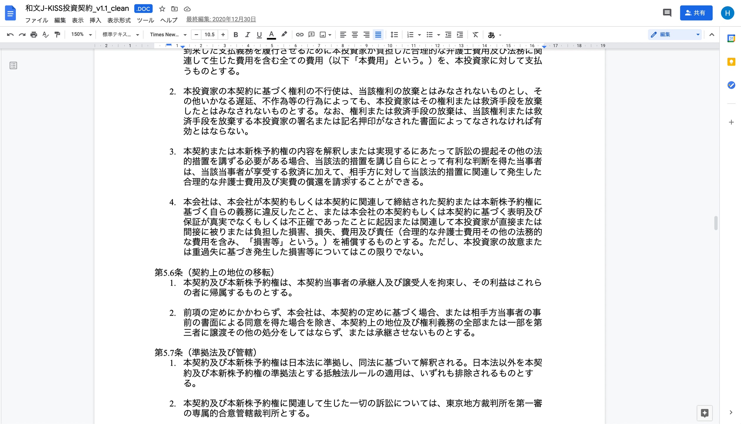The width and height of the screenshot is (741, 424).
Task: Open the paragraph styles dropdown
Action: tap(119, 34)
